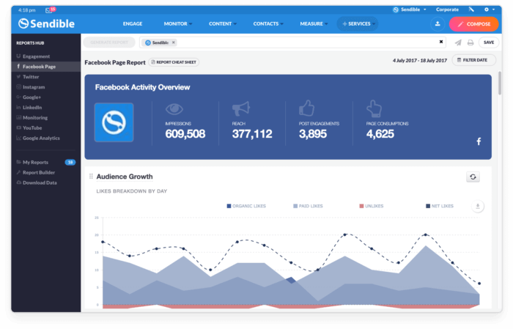The height and width of the screenshot is (329, 513).
Task: Select Twitter in Reports Hub sidebar
Action: click(31, 76)
